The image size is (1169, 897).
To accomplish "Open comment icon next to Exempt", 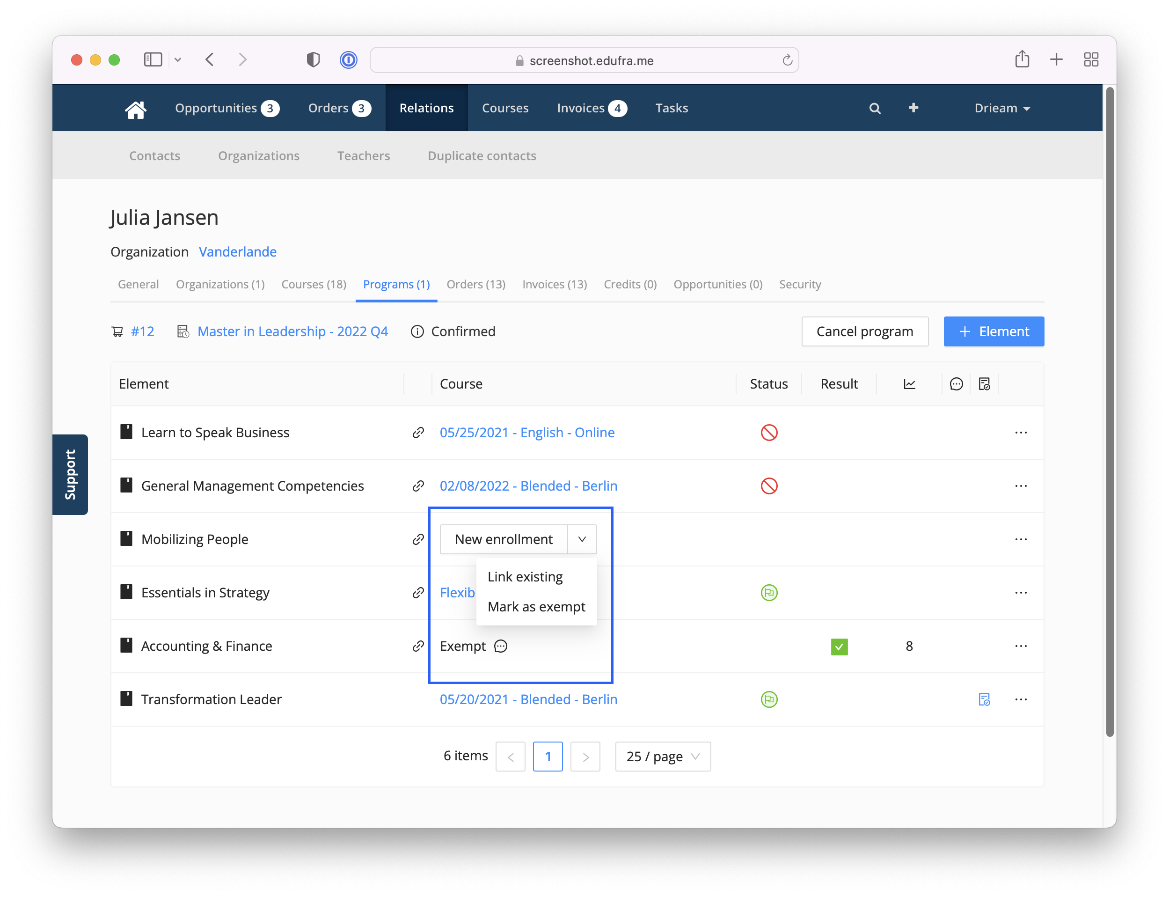I will [501, 646].
